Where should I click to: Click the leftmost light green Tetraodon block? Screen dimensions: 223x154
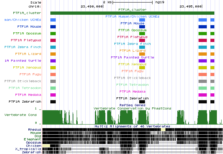53,88
